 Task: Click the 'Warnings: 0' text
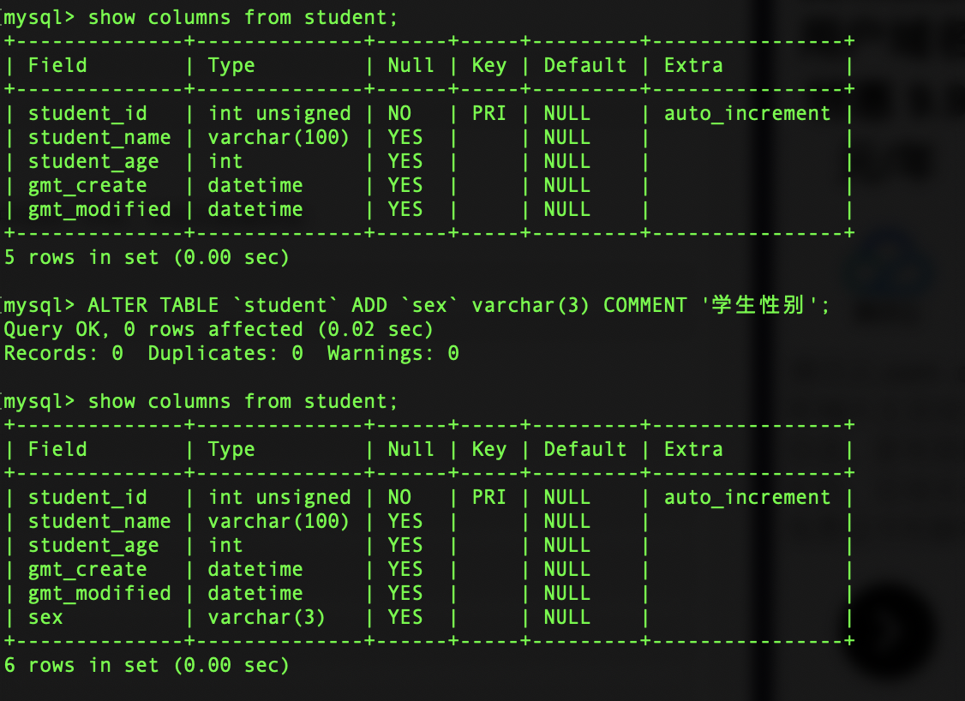click(393, 353)
